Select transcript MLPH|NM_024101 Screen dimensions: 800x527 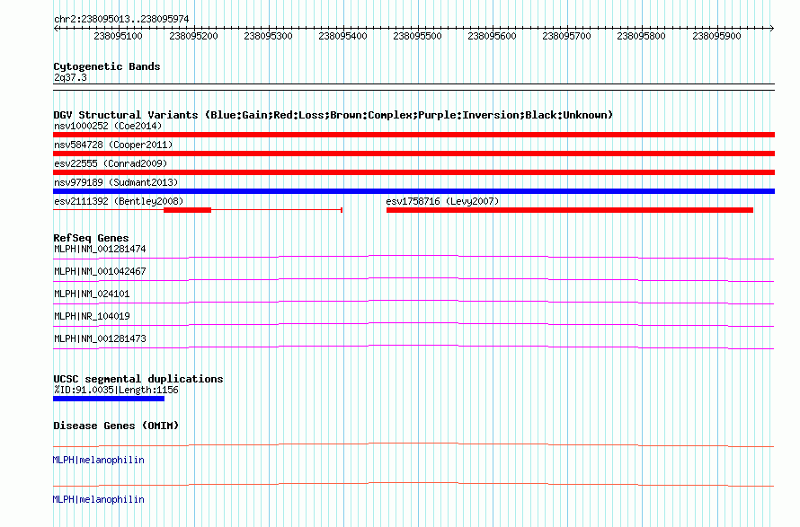coord(92,294)
